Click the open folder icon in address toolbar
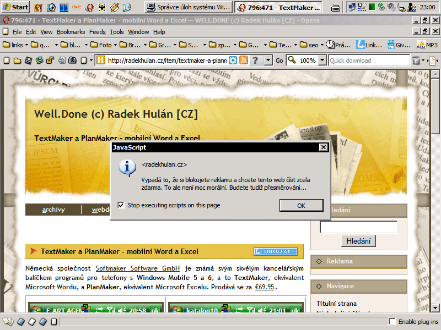Screen dimensions: 441x330 coord(18,61)
